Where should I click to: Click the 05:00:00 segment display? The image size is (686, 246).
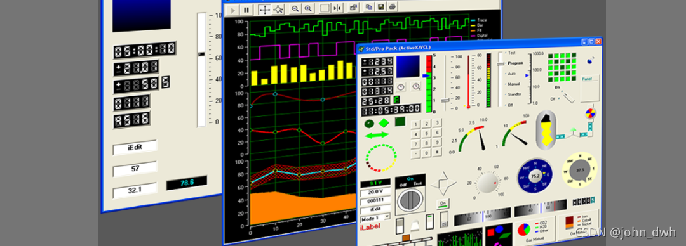coord(144,50)
